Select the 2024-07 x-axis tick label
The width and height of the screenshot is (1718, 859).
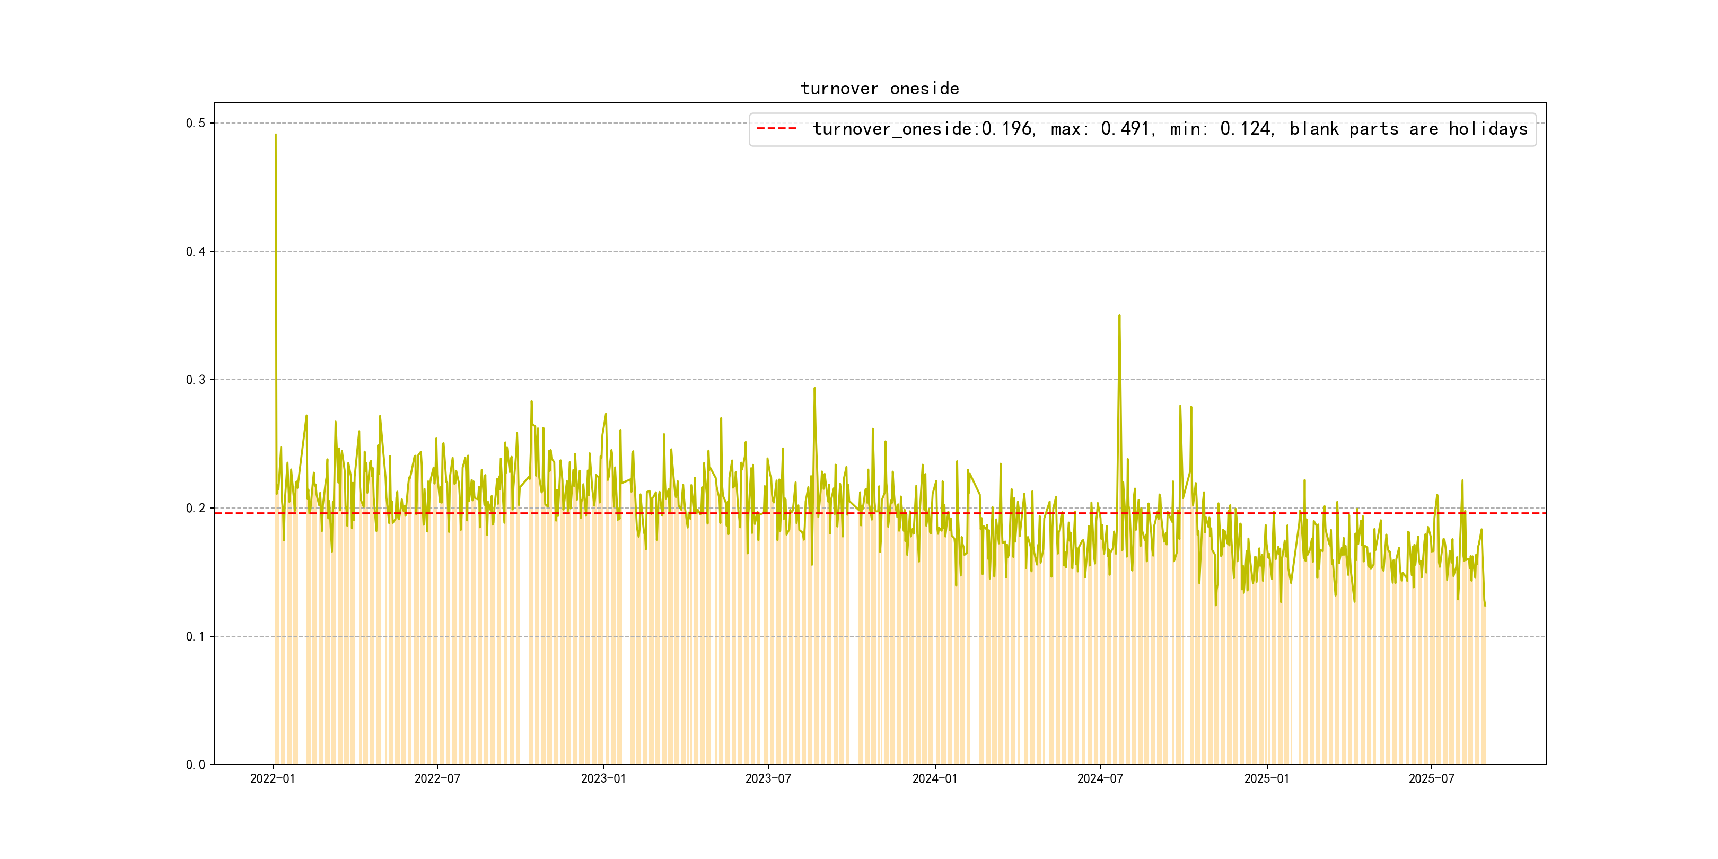coord(1099,778)
